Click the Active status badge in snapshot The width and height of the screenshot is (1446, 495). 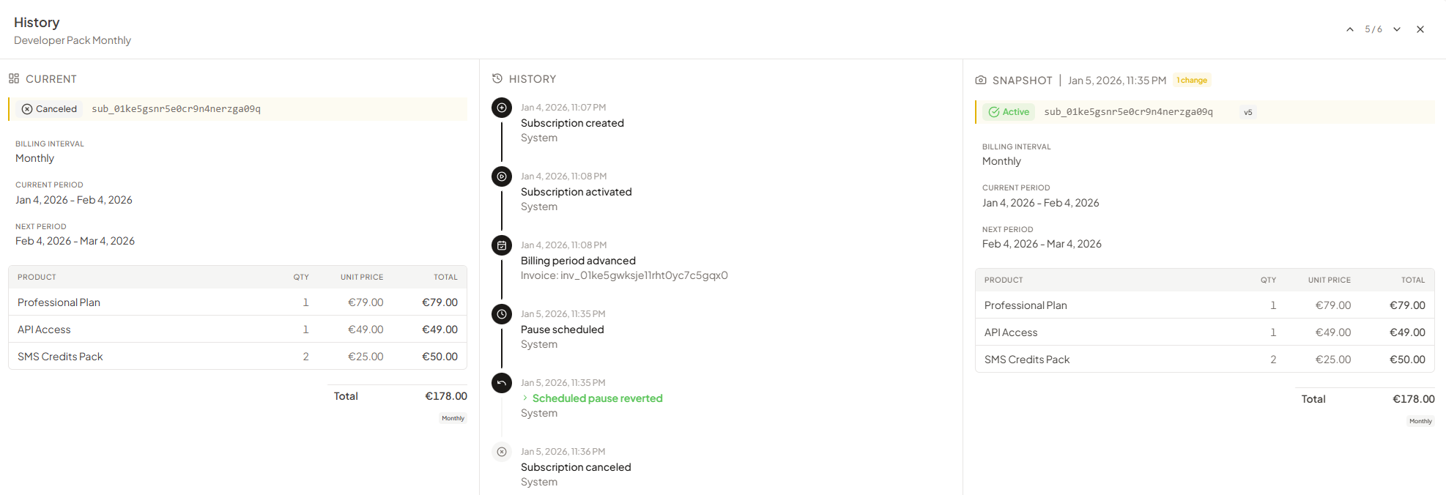pos(1009,112)
